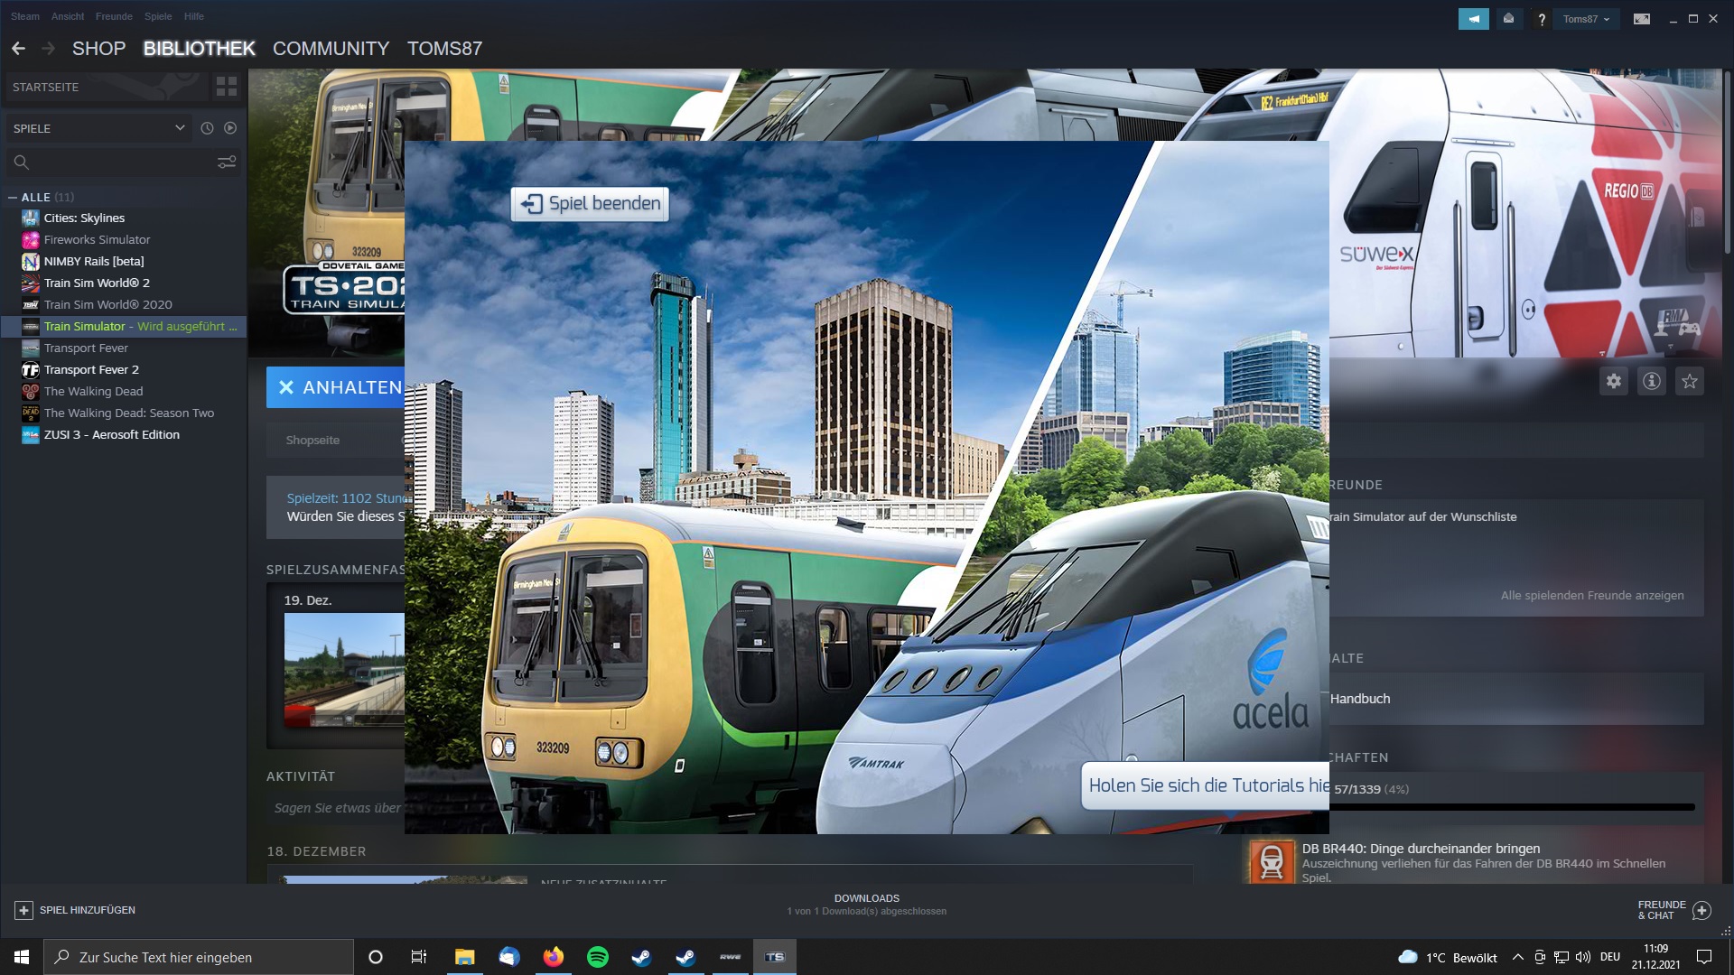
Task: Open the Freunde menu
Action: click(114, 16)
